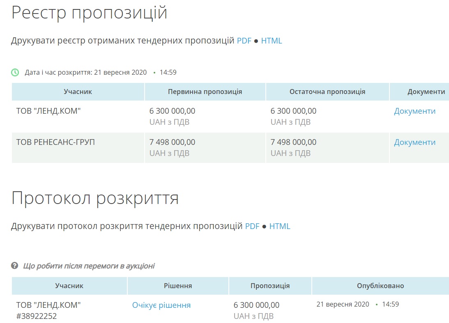
Task: Click the participant code #38922252
Action: (37, 316)
